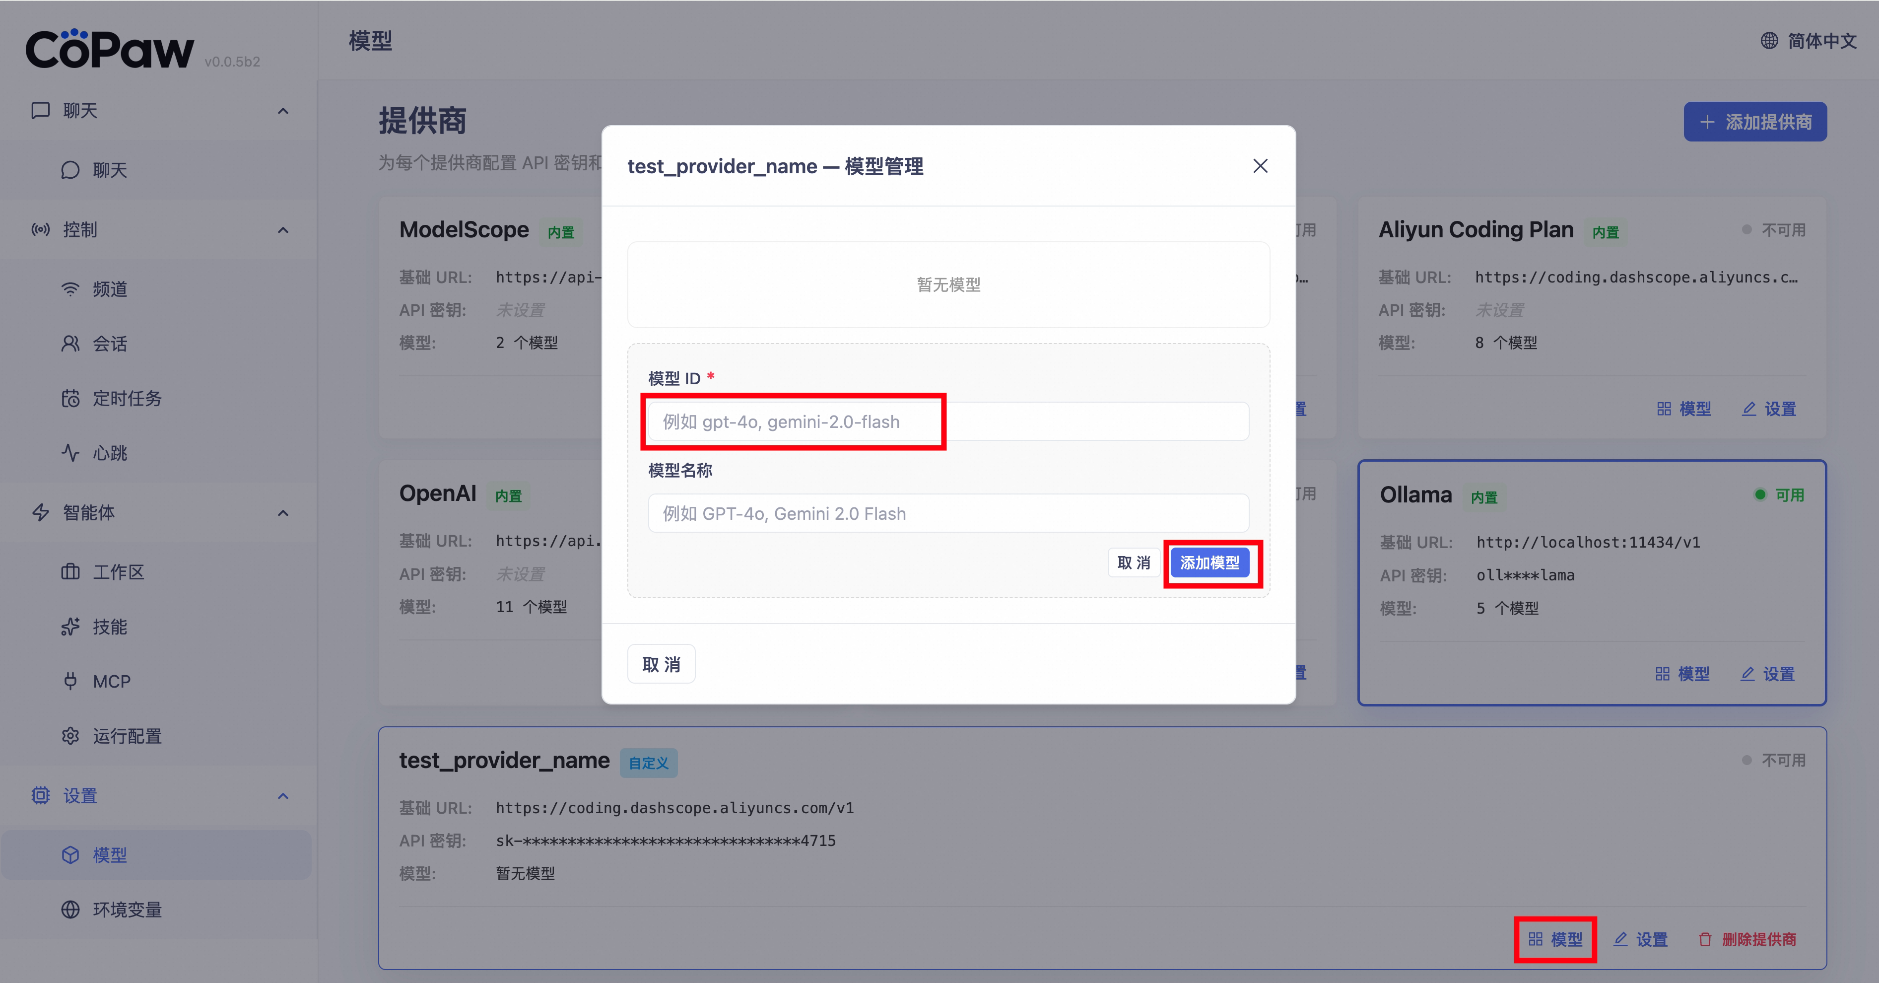The width and height of the screenshot is (1879, 983).
Task: Click the 模型 ID input field
Action: click(x=948, y=422)
